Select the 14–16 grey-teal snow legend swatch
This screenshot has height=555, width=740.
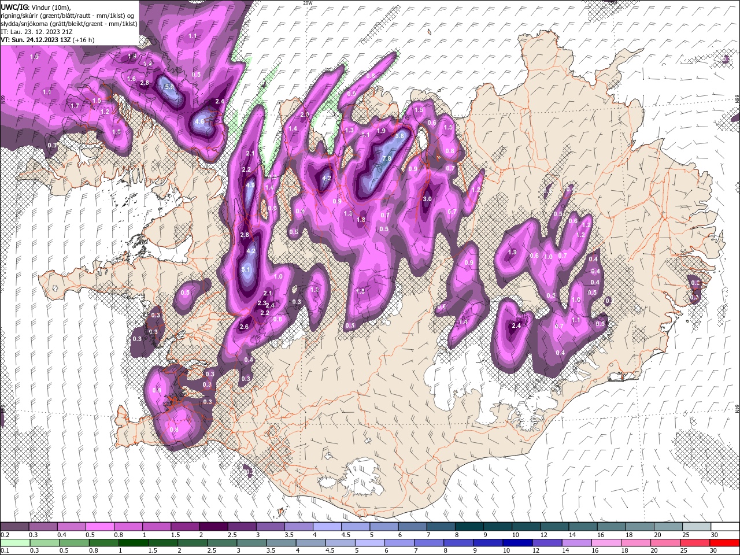click(x=583, y=527)
